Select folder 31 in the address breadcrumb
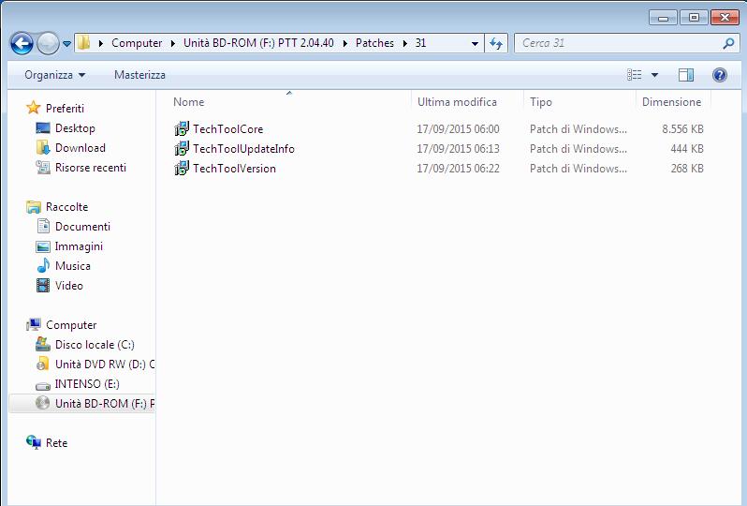 420,43
